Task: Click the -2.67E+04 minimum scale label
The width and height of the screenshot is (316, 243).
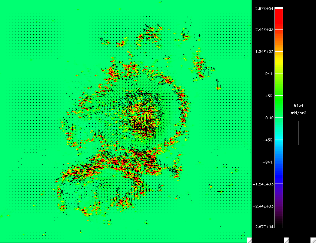Action: tap(263, 227)
